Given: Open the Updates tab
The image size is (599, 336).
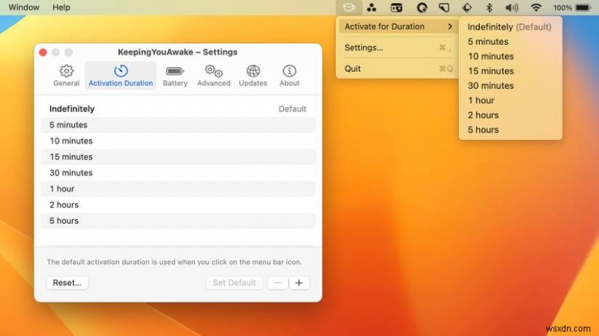Looking at the screenshot, I should click(253, 76).
